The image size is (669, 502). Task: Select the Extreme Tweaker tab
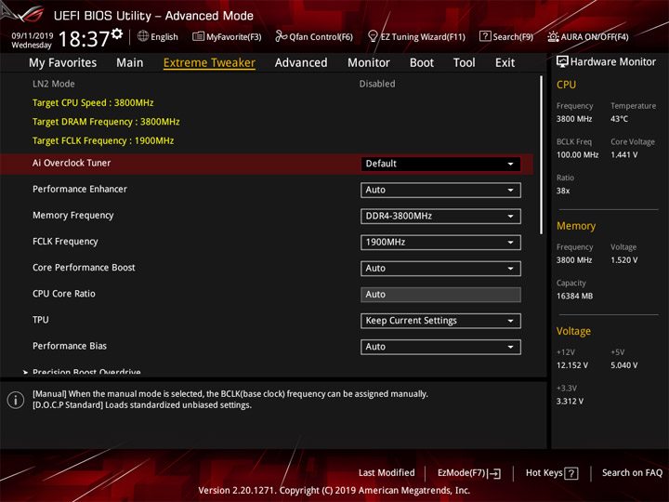pos(209,63)
